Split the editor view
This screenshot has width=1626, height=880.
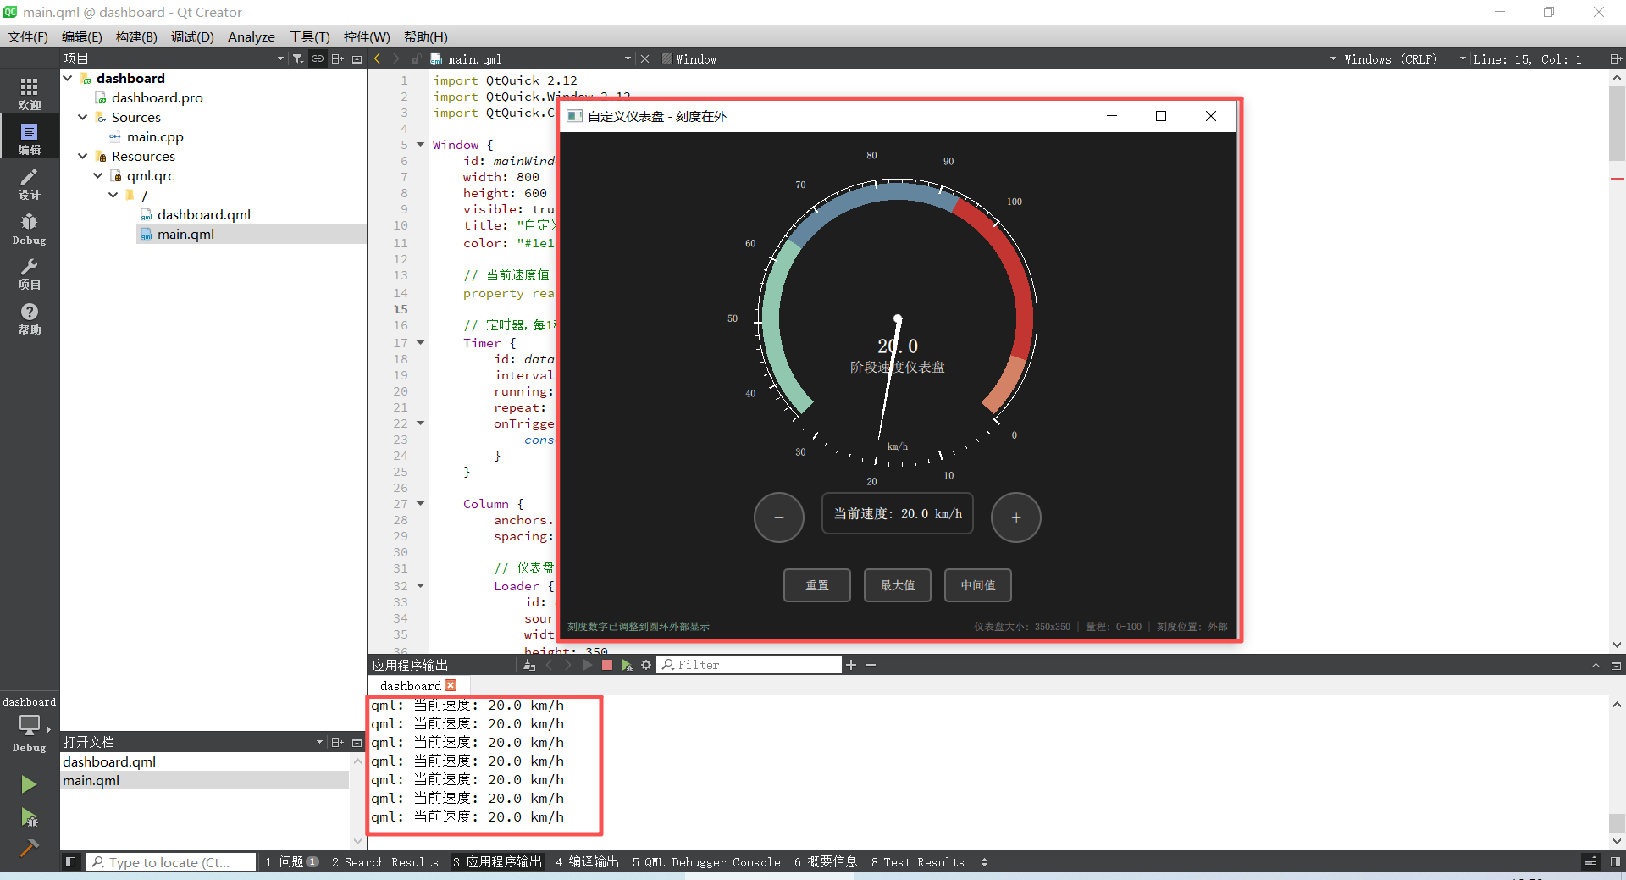[x=1615, y=58]
